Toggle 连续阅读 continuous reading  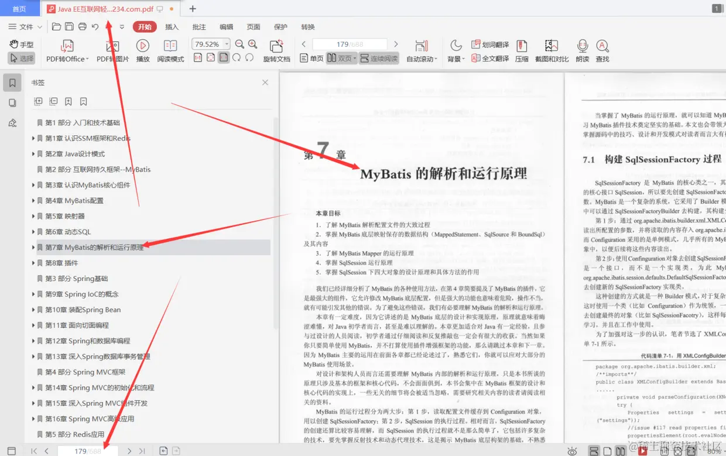(x=379, y=59)
